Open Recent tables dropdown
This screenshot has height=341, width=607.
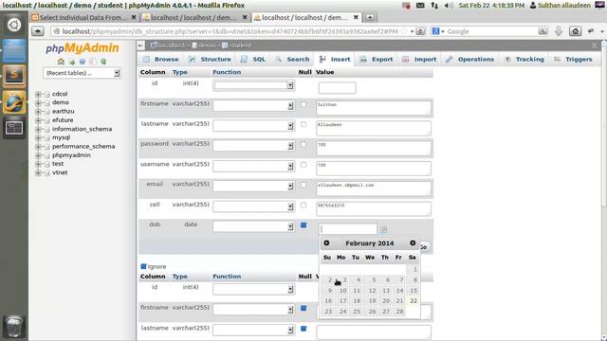(83, 73)
